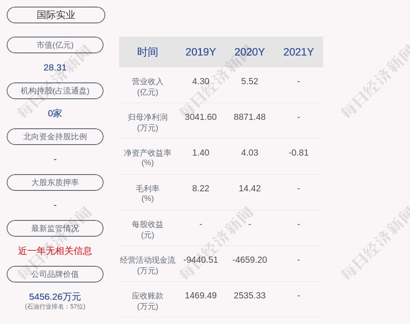The height and width of the screenshot is (324, 410).
Task: Click the 2019 revenue value 4.30
Action: pyautogui.click(x=201, y=81)
